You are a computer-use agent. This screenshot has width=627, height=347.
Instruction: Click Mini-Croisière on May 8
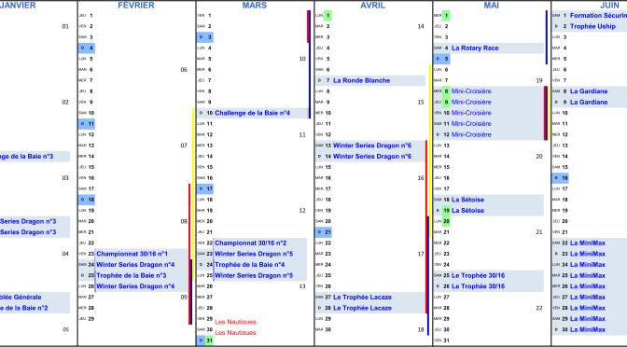point(471,91)
